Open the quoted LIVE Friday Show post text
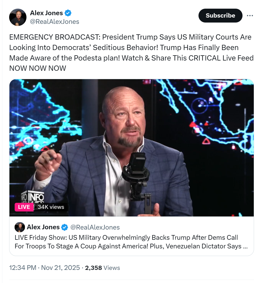Screen dimensions: 259x283 [x=126, y=242]
